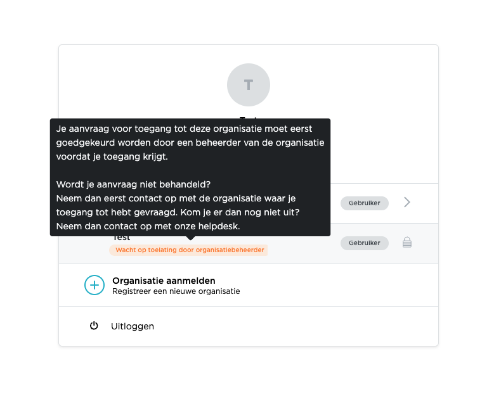Open the first organisation via its chevron arrow
Viewport: 501px width, 394px height.
(x=407, y=202)
